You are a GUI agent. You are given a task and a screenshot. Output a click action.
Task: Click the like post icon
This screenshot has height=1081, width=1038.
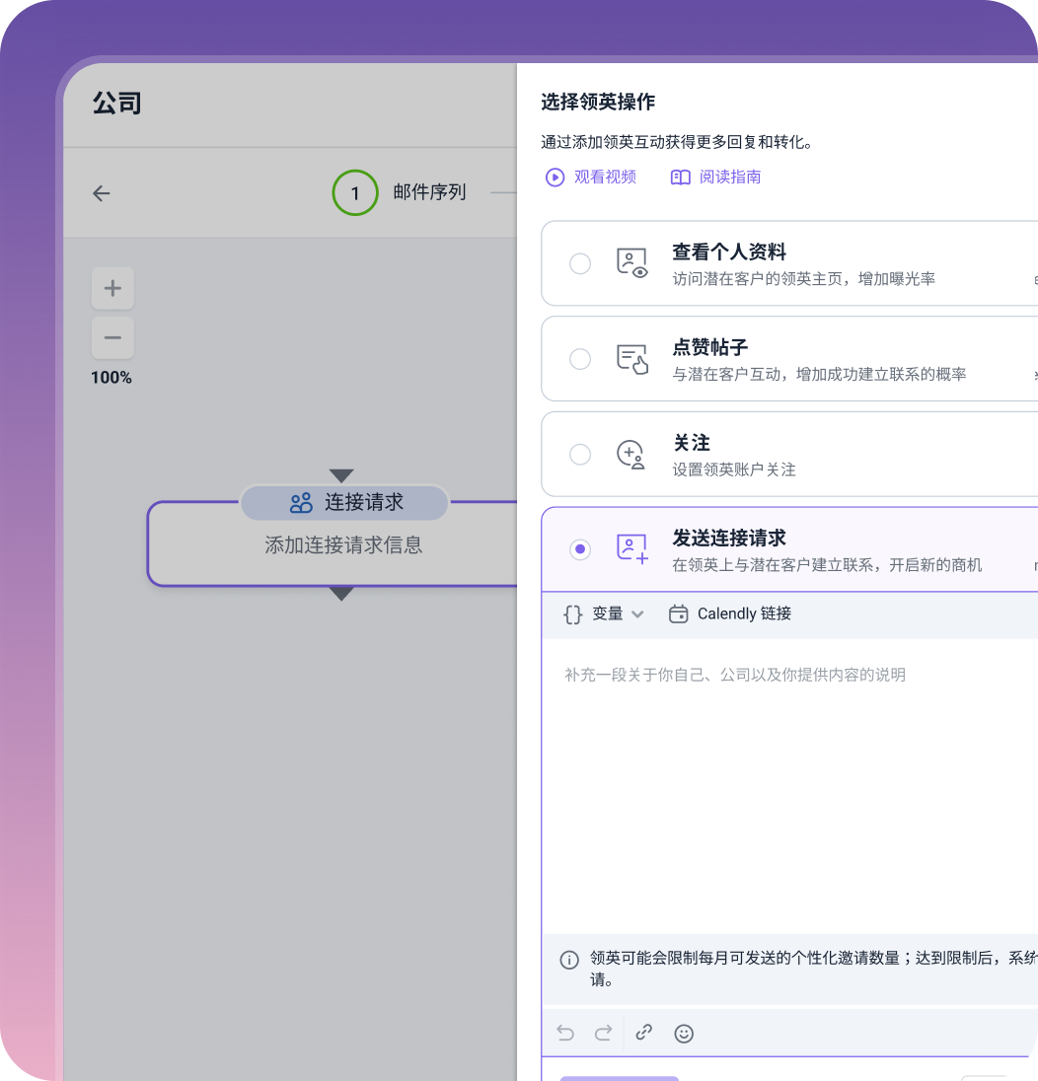click(x=631, y=359)
